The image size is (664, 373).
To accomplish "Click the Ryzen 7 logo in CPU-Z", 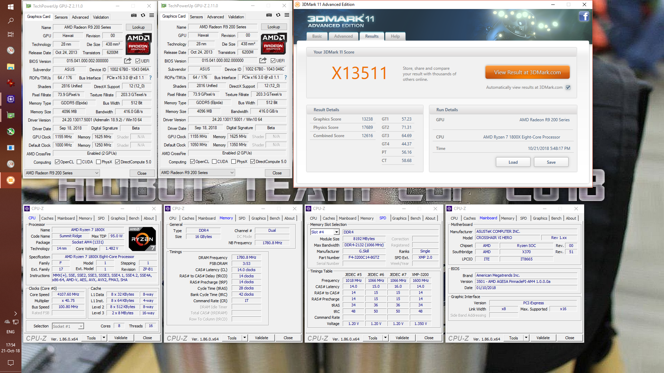I will tap(142, 239).
